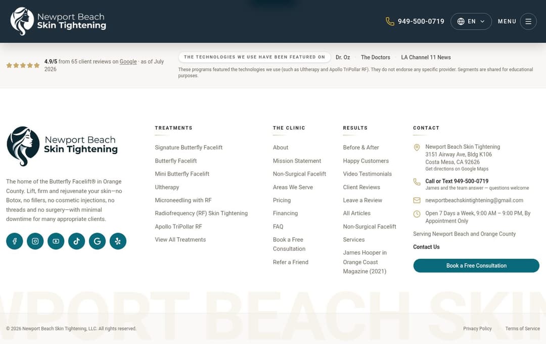Open the Facebook social icon
Image resolution: width=546 pixels, height=344 pixels.
tap(14, 241)
